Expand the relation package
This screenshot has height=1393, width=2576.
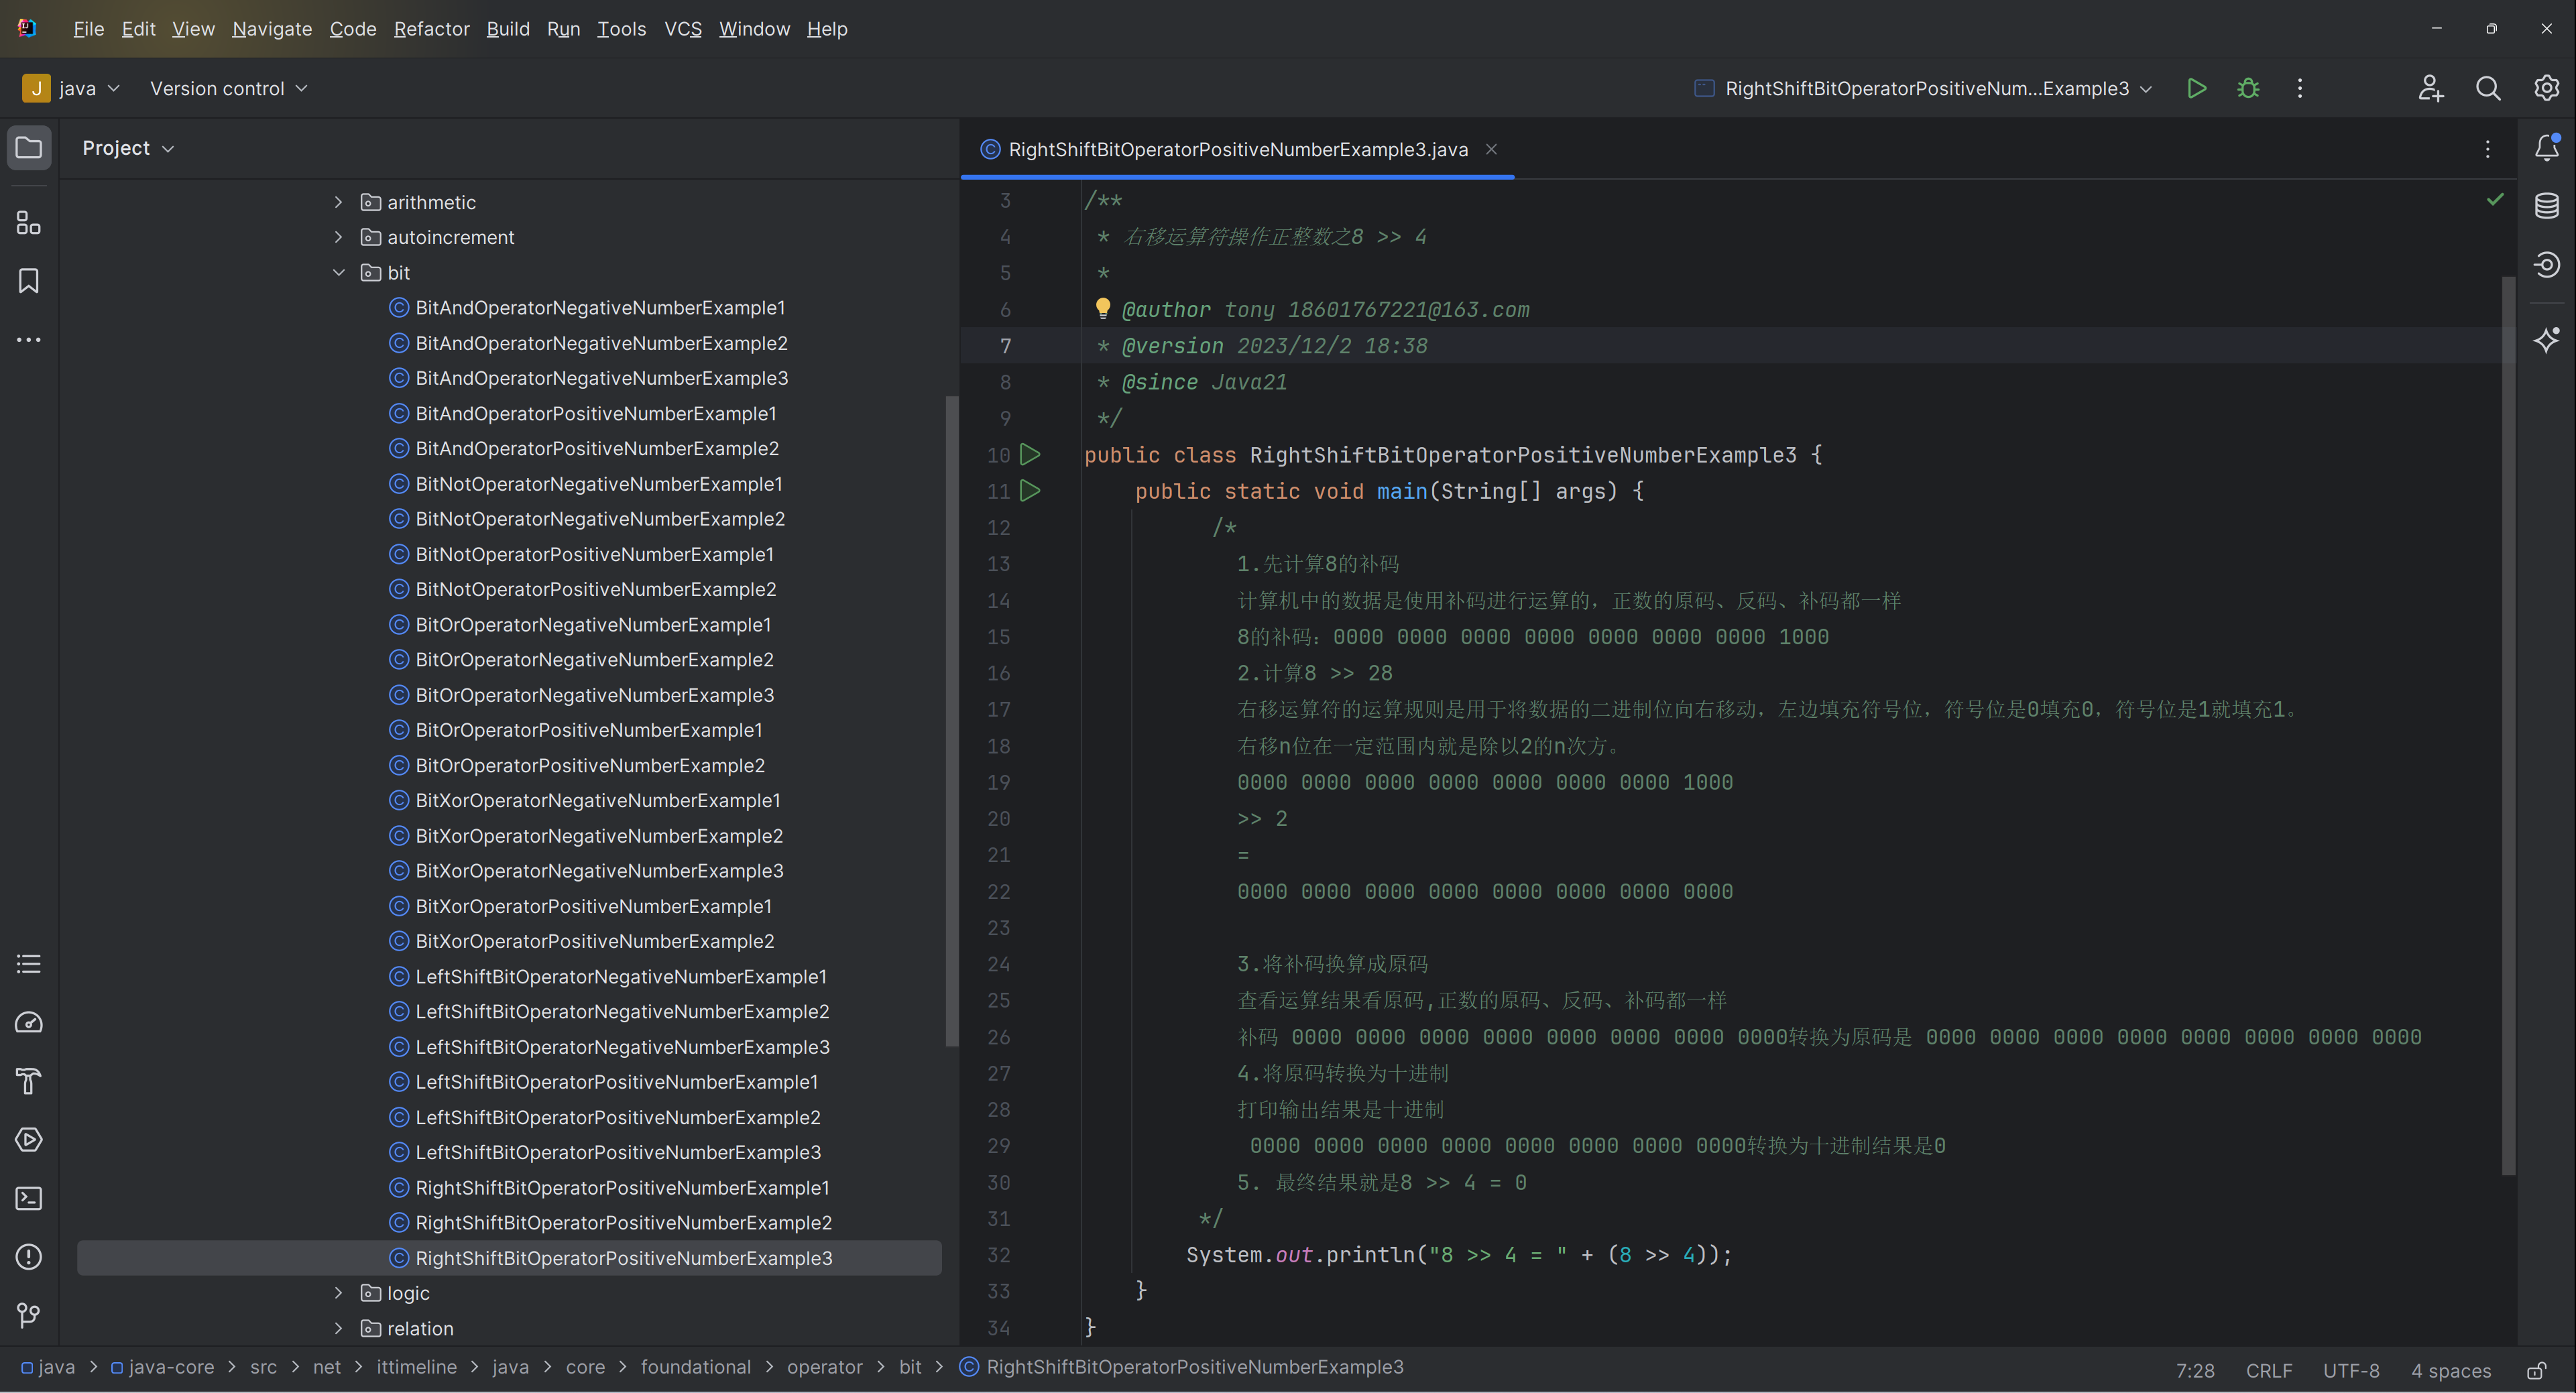point(338,1328)
